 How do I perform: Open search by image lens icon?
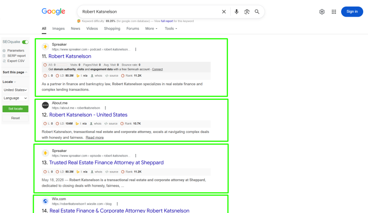(247, 12)
